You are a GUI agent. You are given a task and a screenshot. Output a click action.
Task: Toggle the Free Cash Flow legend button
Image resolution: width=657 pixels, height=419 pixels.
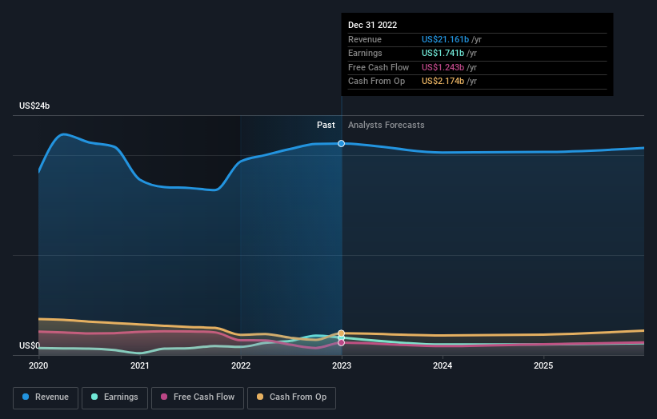point(198,397)
